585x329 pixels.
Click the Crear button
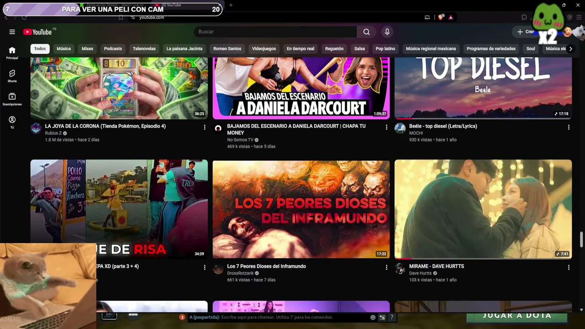526,32
